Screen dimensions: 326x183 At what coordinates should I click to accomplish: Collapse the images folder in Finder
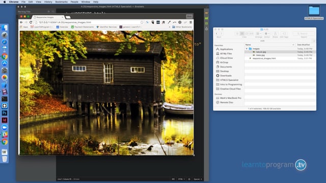(x=247, y=49)
